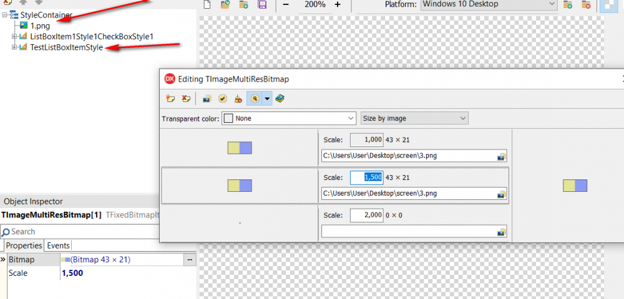
Task: Click the 1,000 scale field
Action: point(366,140)
